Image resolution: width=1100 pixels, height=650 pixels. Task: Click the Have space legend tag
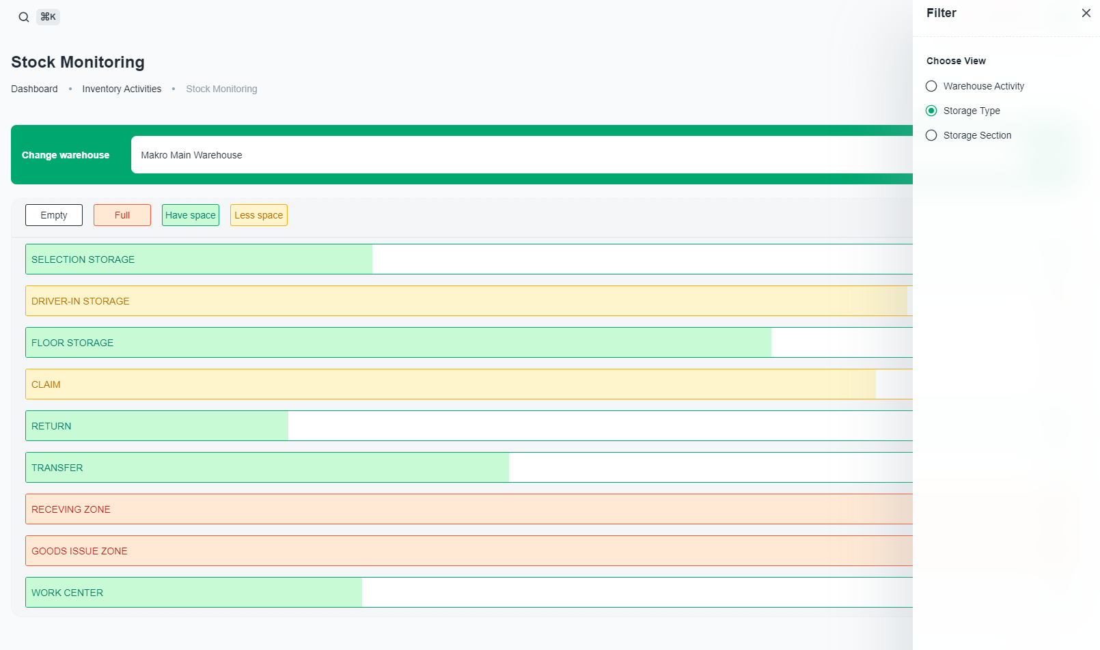191,215
